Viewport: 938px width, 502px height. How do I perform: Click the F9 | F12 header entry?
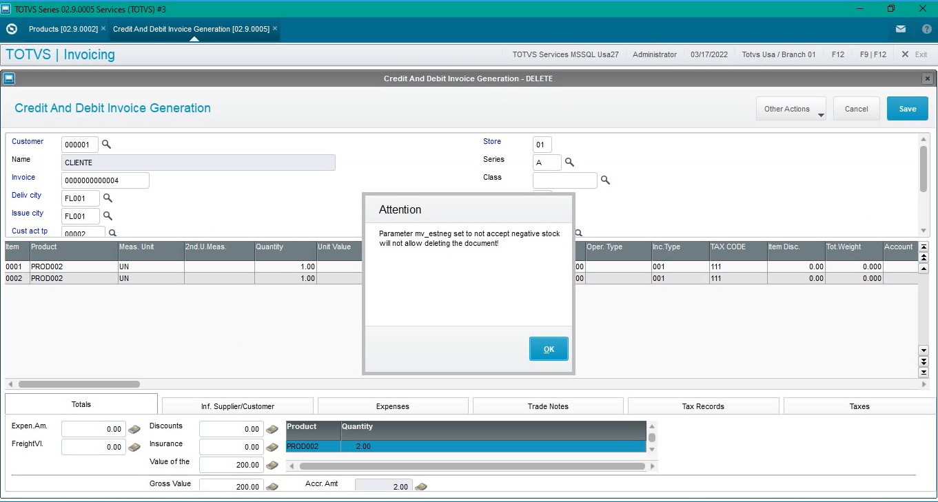pyautogui.click(x=873, y=54)
